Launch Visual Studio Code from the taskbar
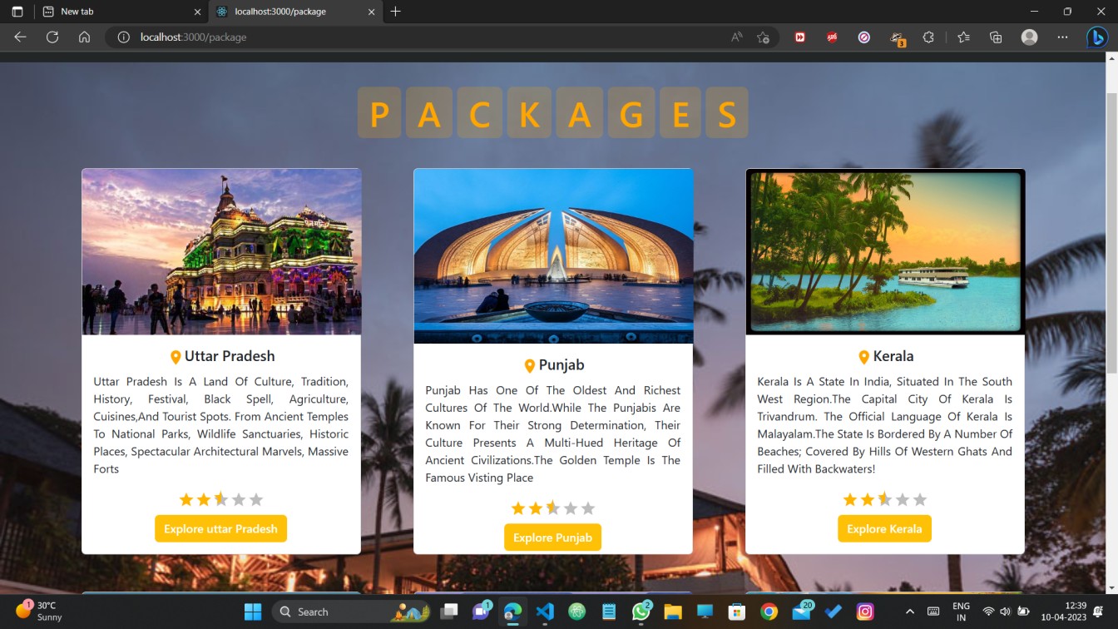The image size is (1118, 629). [545, 612]
